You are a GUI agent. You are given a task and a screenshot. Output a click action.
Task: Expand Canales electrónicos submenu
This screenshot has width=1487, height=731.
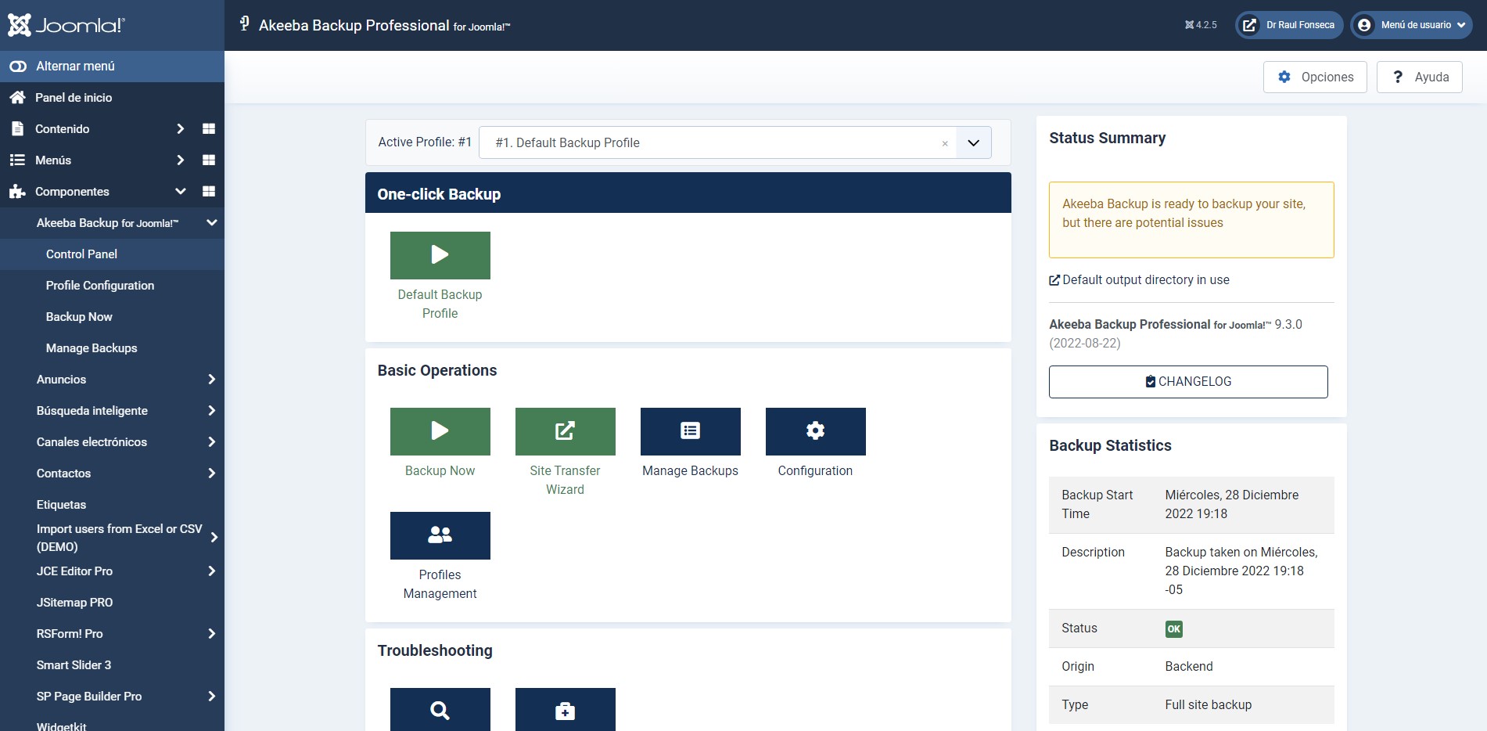tap(211, 442)
